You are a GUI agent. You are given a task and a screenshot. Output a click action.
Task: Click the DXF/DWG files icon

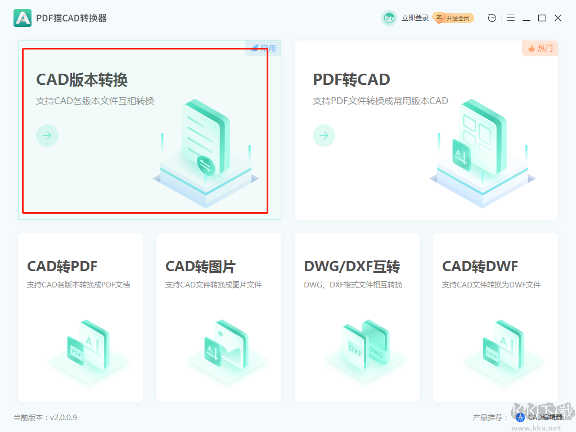[x=365, y=344]
